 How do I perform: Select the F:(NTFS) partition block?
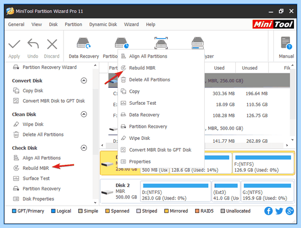[x=263, y=163]
